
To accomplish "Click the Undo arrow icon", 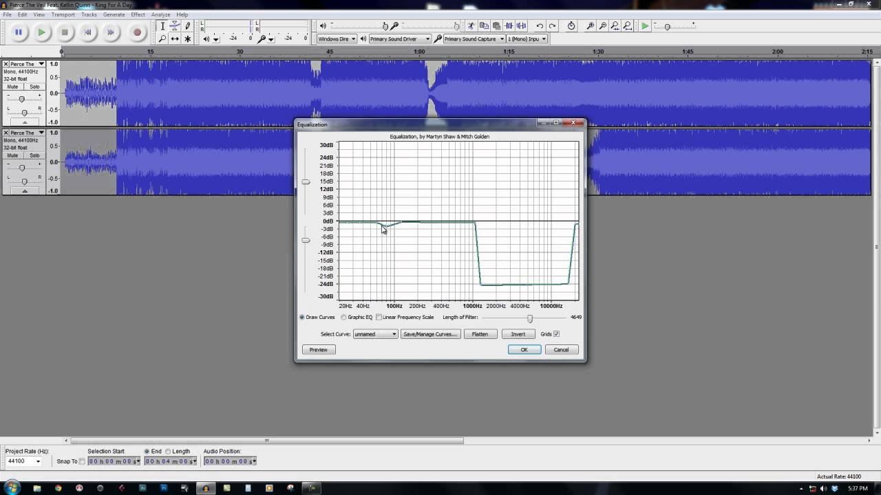I will coord(540,26).
